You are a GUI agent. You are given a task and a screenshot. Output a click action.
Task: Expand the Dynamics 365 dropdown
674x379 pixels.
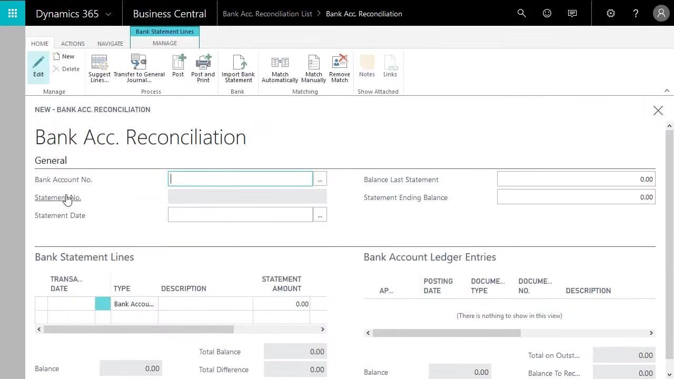coord(108,14)
